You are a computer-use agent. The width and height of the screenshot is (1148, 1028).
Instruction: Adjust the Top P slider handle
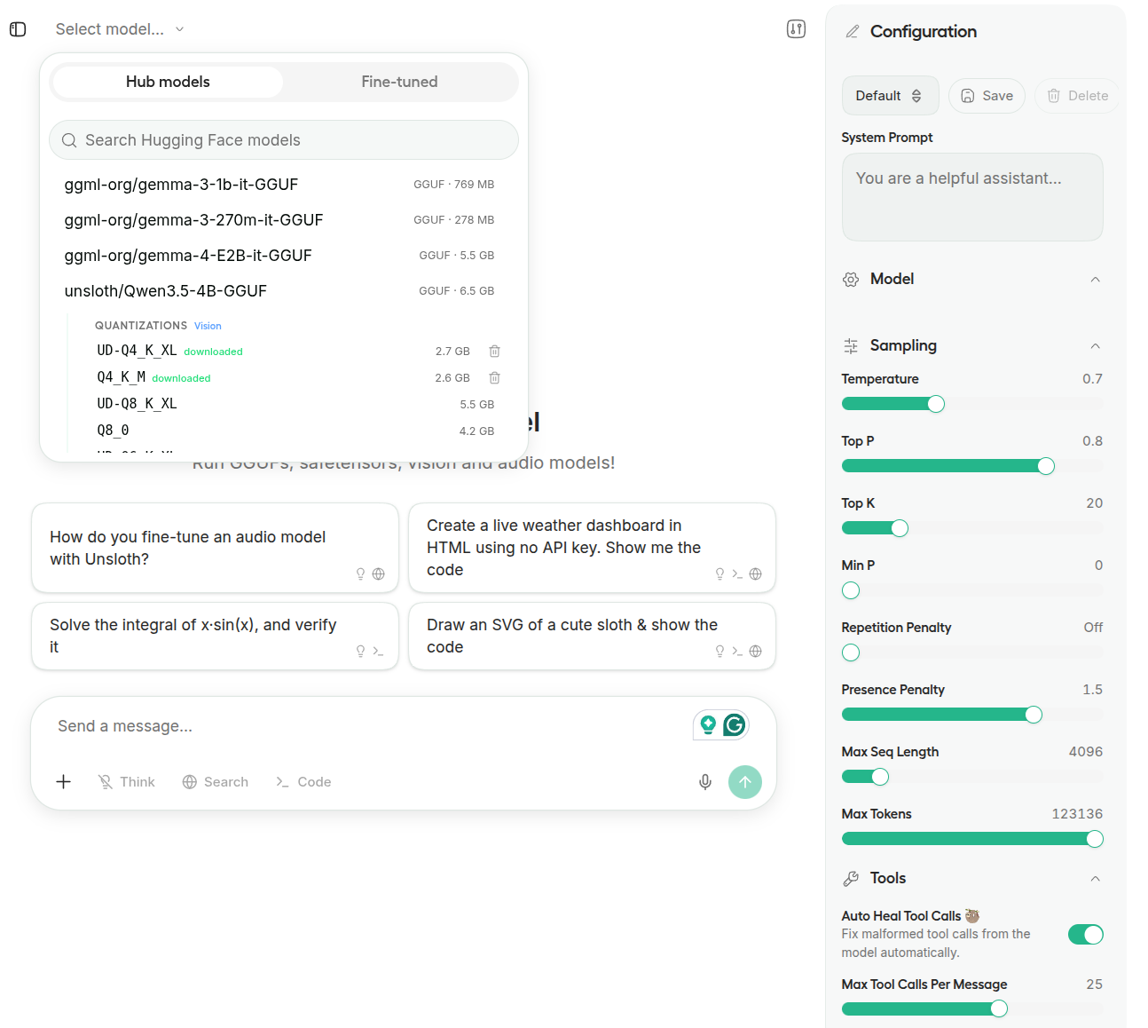coord(1046,467)
